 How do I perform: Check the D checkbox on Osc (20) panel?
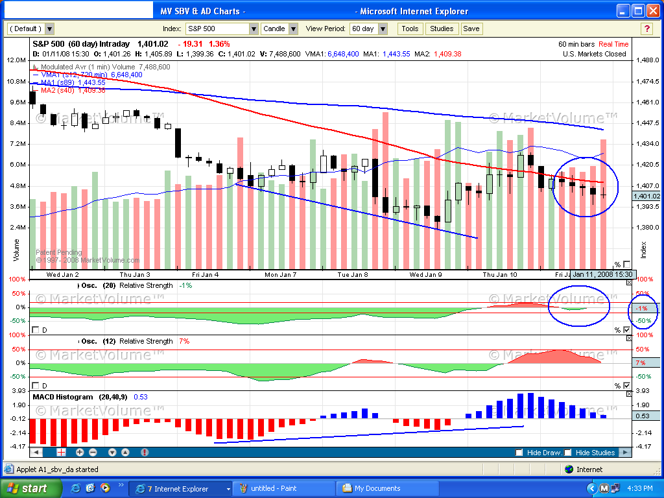coord(36,329)
